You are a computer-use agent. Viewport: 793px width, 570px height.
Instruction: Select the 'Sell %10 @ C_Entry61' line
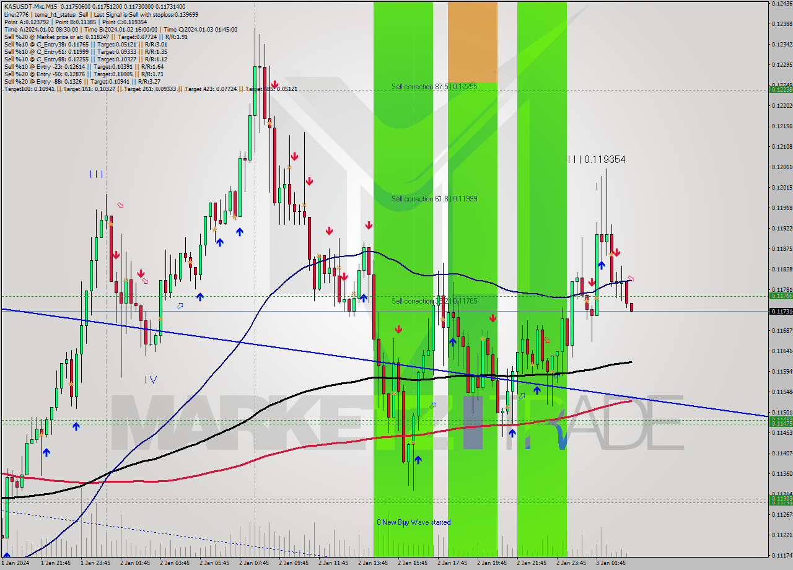[x=85, y=51]
